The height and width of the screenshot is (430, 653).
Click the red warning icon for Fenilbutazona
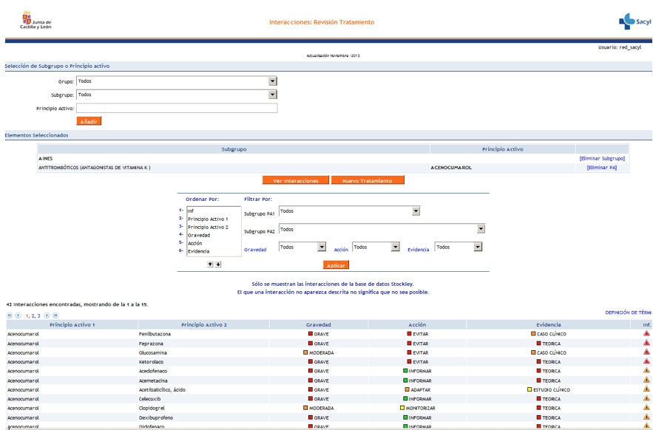coord(646,334)
